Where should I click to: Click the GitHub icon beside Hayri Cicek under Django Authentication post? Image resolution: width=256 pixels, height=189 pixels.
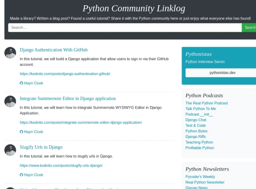pos(21,83)
